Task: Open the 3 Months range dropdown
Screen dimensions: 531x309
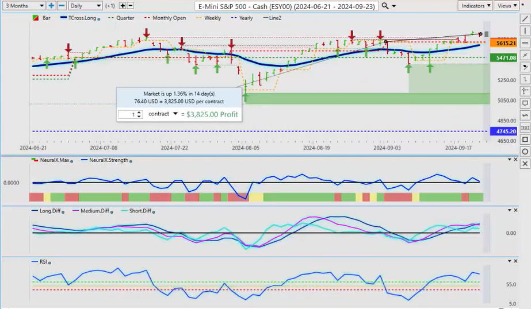Action: (24, 6)
